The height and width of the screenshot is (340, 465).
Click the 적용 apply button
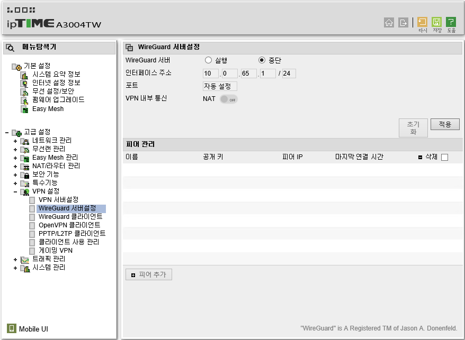[445, 124]
